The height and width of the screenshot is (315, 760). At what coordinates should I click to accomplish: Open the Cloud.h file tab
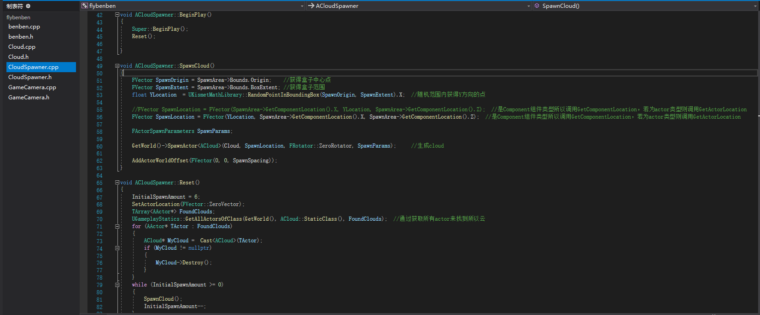[x=18, y=57]
